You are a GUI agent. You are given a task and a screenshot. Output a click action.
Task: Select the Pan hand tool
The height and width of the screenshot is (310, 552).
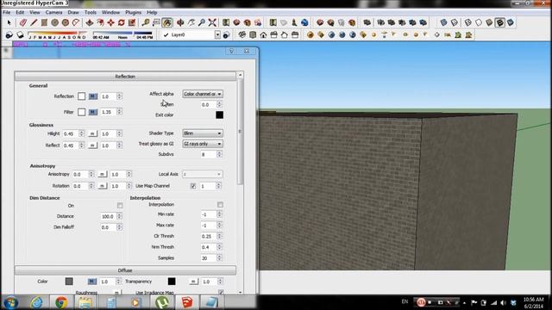pos(191,23)
